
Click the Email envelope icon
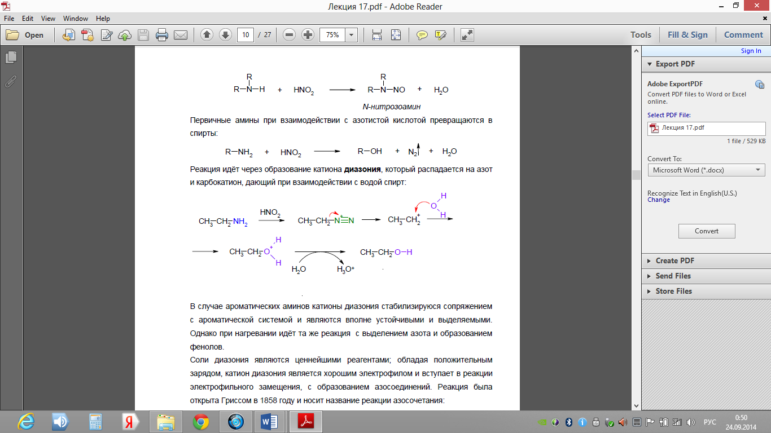click(x=181, y=35)
